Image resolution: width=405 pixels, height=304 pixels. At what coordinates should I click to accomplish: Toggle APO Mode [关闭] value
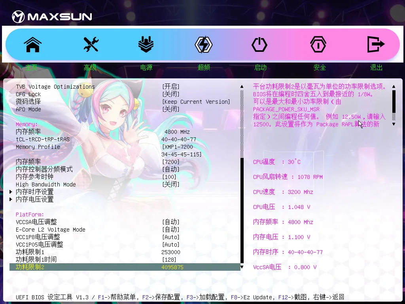(170, 109)
